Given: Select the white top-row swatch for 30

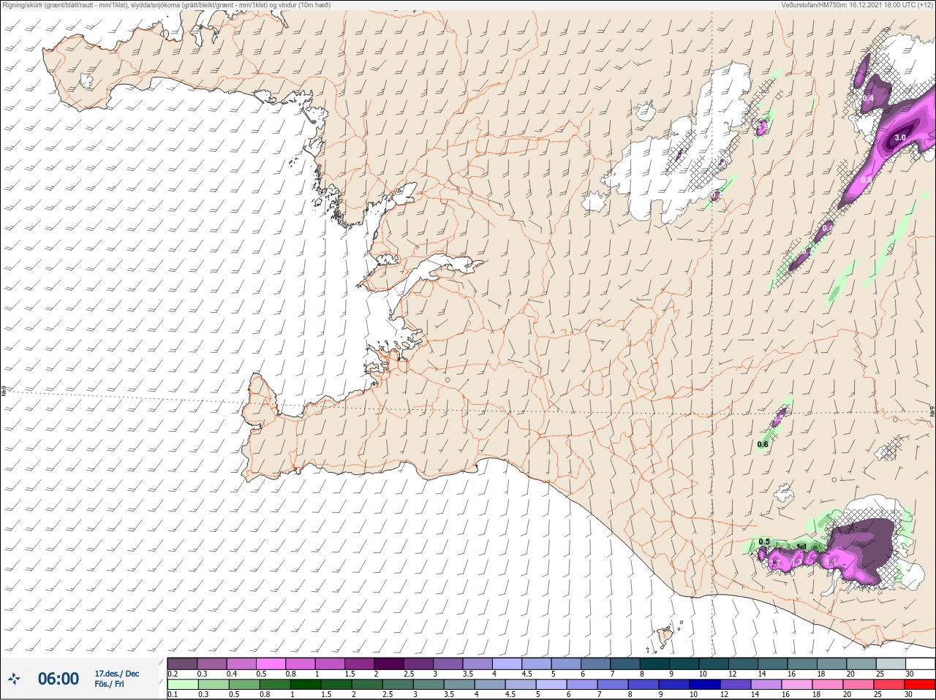Looking at the screenshot, I should pyautogui.click(x=921, y=663).
